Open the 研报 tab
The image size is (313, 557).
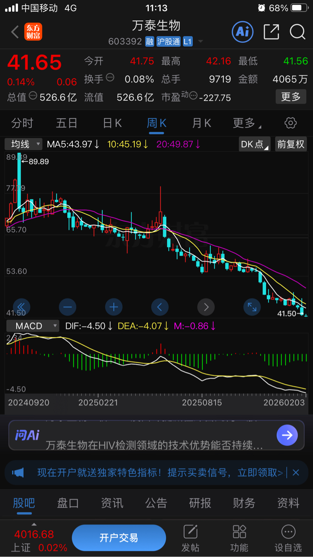(x=200, y=503)
